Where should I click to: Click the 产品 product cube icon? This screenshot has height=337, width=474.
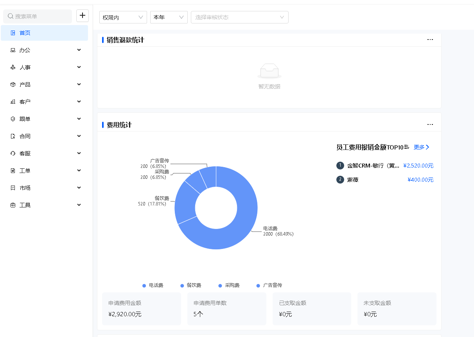[13, 85]
